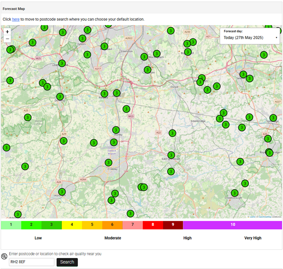Click the 'Very High' legend label
The width and height of the screenshot is (283, 269).
253,238
